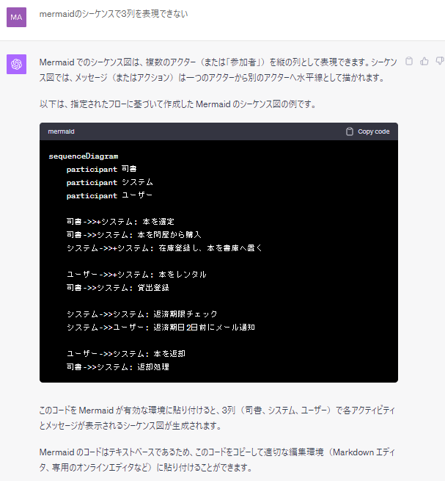Click the purple ChatGPT logo avatar

16,64
